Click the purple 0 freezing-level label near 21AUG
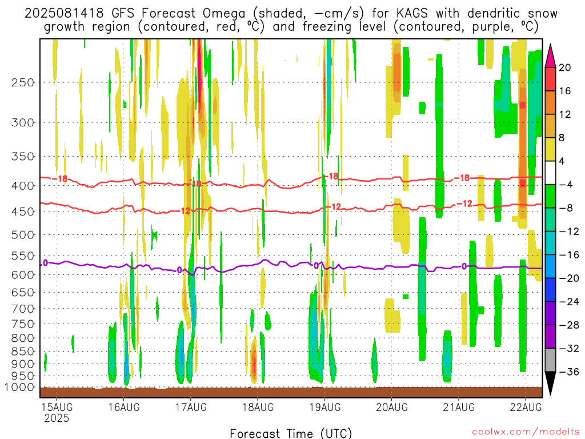This screenshot has width=585, height=439. coord(464,266)
